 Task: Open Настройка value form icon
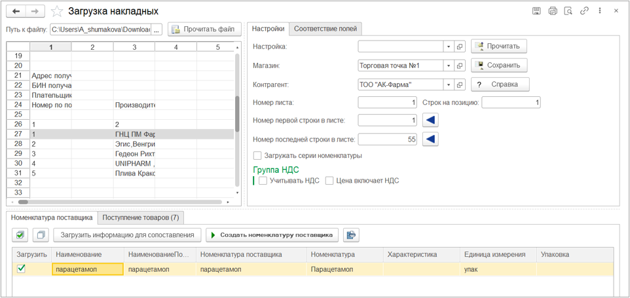tap(459, 47)
